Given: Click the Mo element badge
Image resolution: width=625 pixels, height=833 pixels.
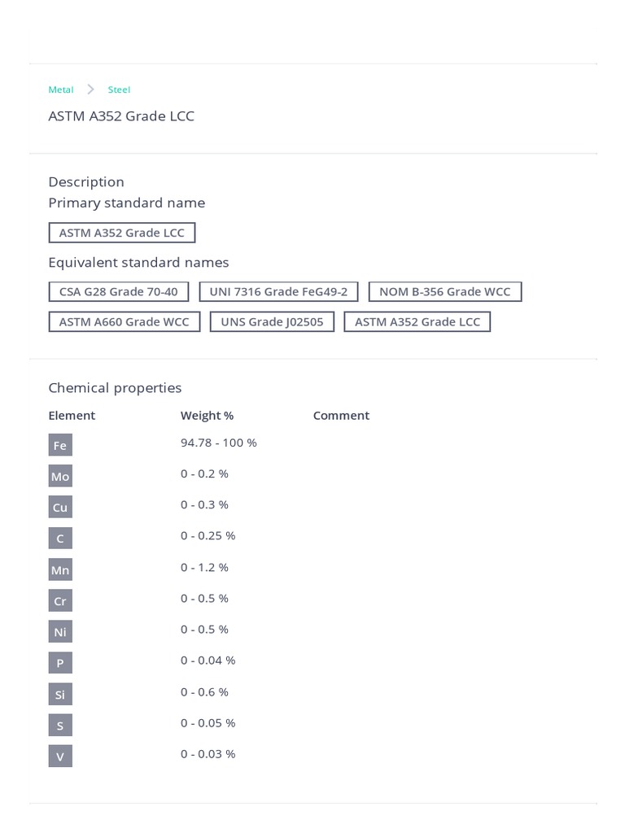Looking at the screenshot, I should pyautogui.click(x=60, y=476).
